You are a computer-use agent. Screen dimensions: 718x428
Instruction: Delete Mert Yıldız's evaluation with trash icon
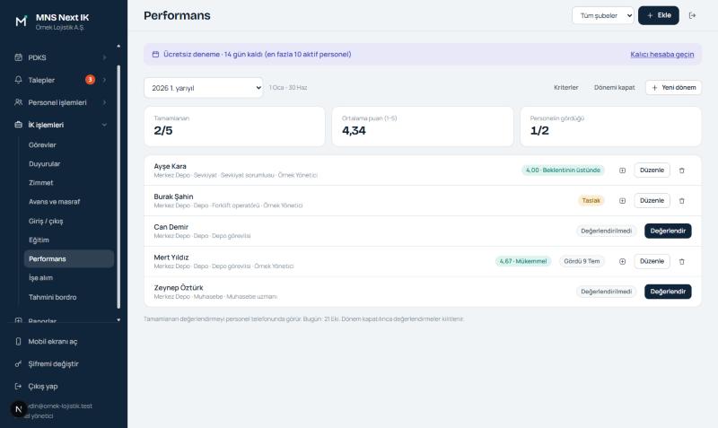[681, 261]
